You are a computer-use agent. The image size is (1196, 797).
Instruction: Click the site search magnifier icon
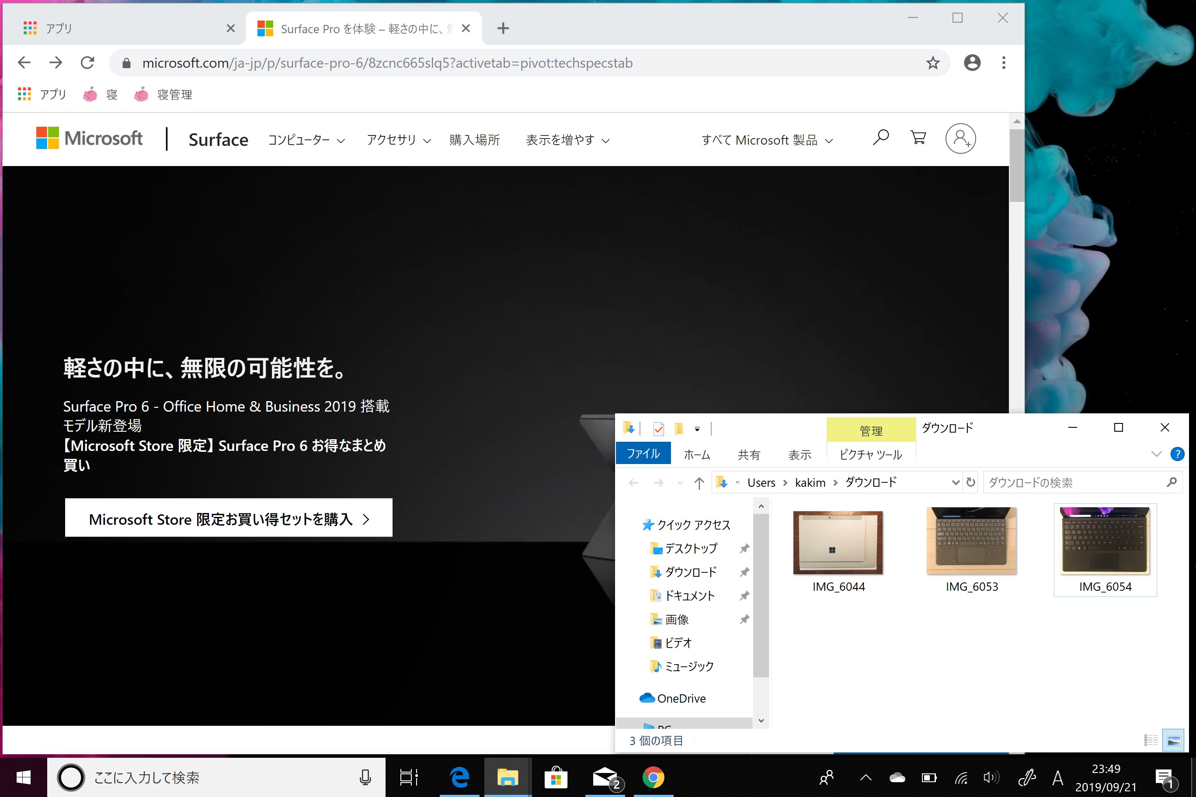point(881,138)
